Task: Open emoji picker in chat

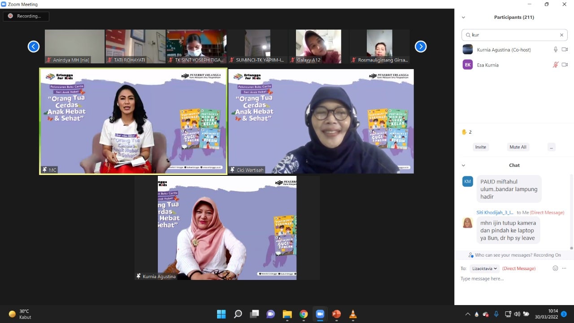Action: pyautogui.click(x=555, y=268)
